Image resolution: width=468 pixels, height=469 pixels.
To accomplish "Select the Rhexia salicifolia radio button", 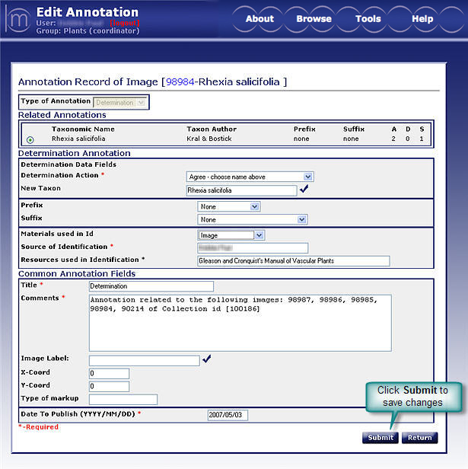I will (30, 139).
